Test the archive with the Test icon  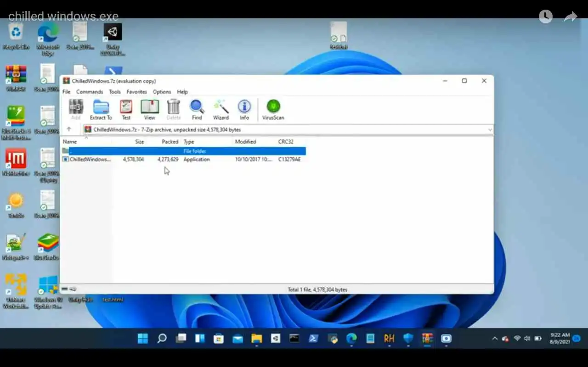click(126, 110)
